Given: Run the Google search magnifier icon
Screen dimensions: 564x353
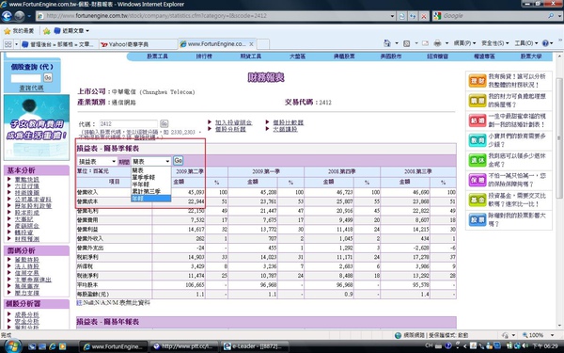Looking at the screenshot, I should [x=551, y=16].
